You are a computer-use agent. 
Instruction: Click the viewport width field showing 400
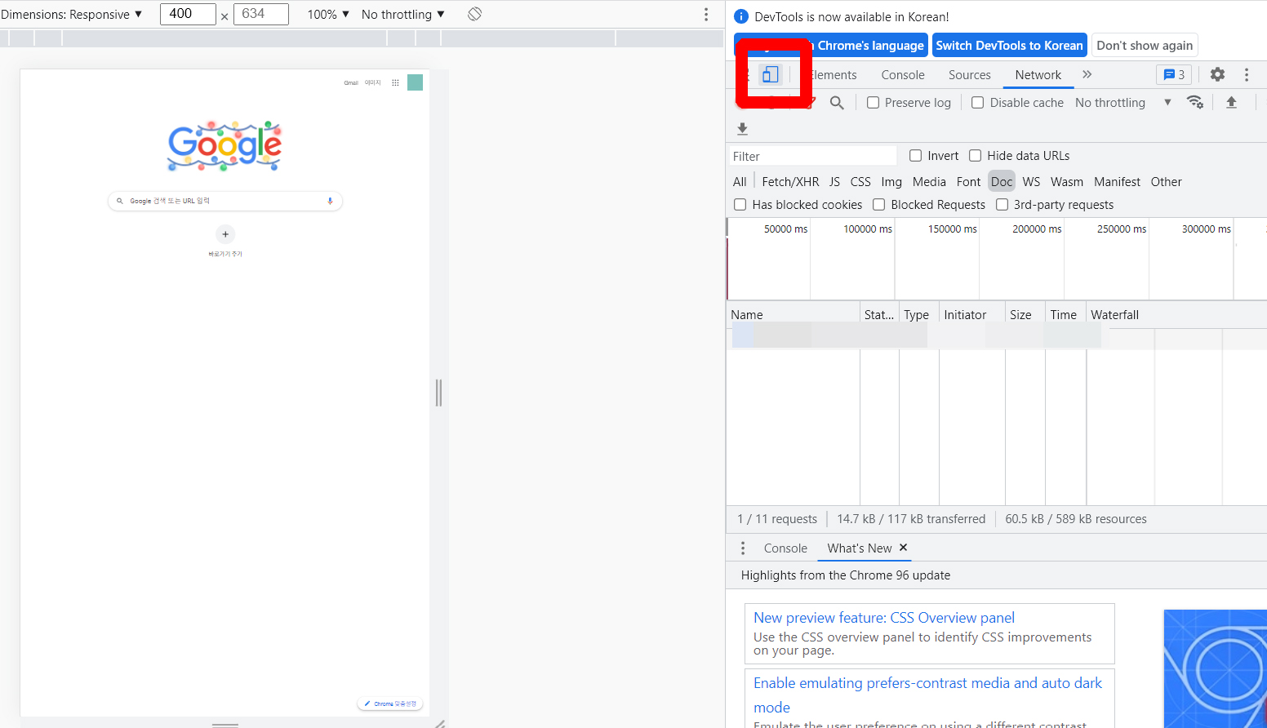click(188, 14)
